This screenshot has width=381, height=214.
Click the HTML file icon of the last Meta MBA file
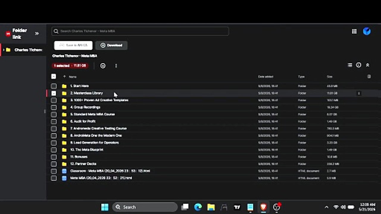64,178
